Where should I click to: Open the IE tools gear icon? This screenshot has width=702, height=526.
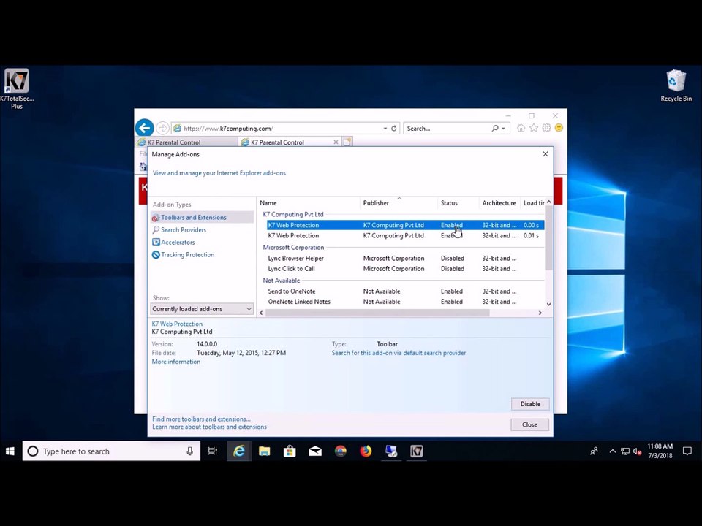click(546, 128)
